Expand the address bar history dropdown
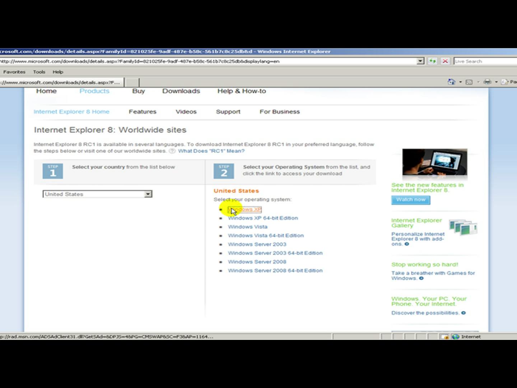Image resolution: width=517 pixels, height=388 pixels. [x=420, y=61]
